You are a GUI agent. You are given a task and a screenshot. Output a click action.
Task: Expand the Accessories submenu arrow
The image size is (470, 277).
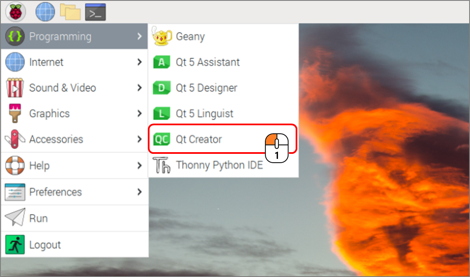(139, 139)
